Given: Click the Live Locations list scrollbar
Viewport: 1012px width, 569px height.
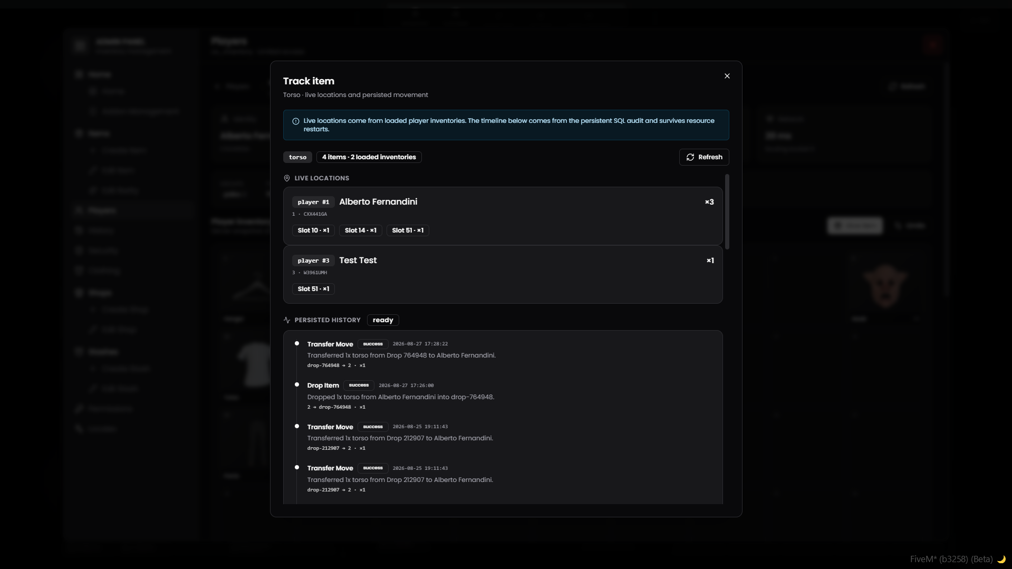Looking at the screenshot, I should pos(727,211).
